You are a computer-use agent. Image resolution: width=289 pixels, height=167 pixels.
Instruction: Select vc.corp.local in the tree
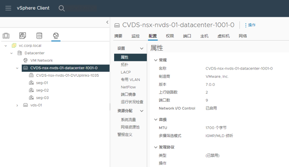click(x=30, y=46)
